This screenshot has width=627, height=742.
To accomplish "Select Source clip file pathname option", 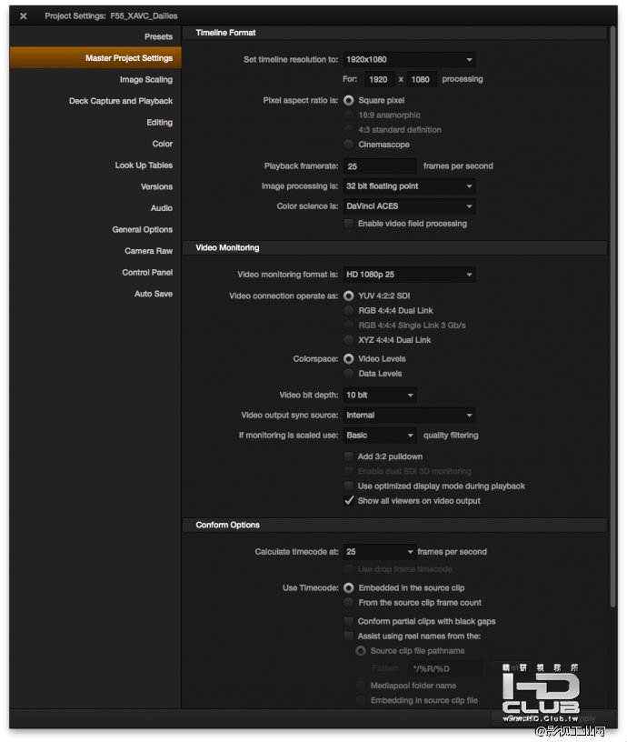I will point(361,651).
